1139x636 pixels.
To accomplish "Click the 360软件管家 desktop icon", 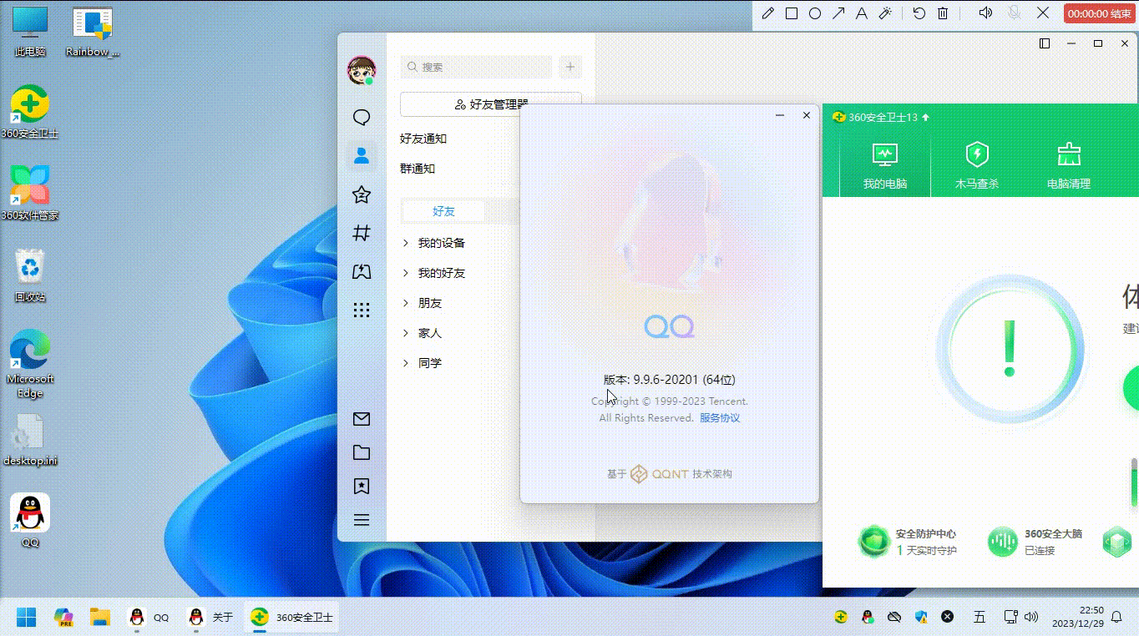I will pos(30,193).
